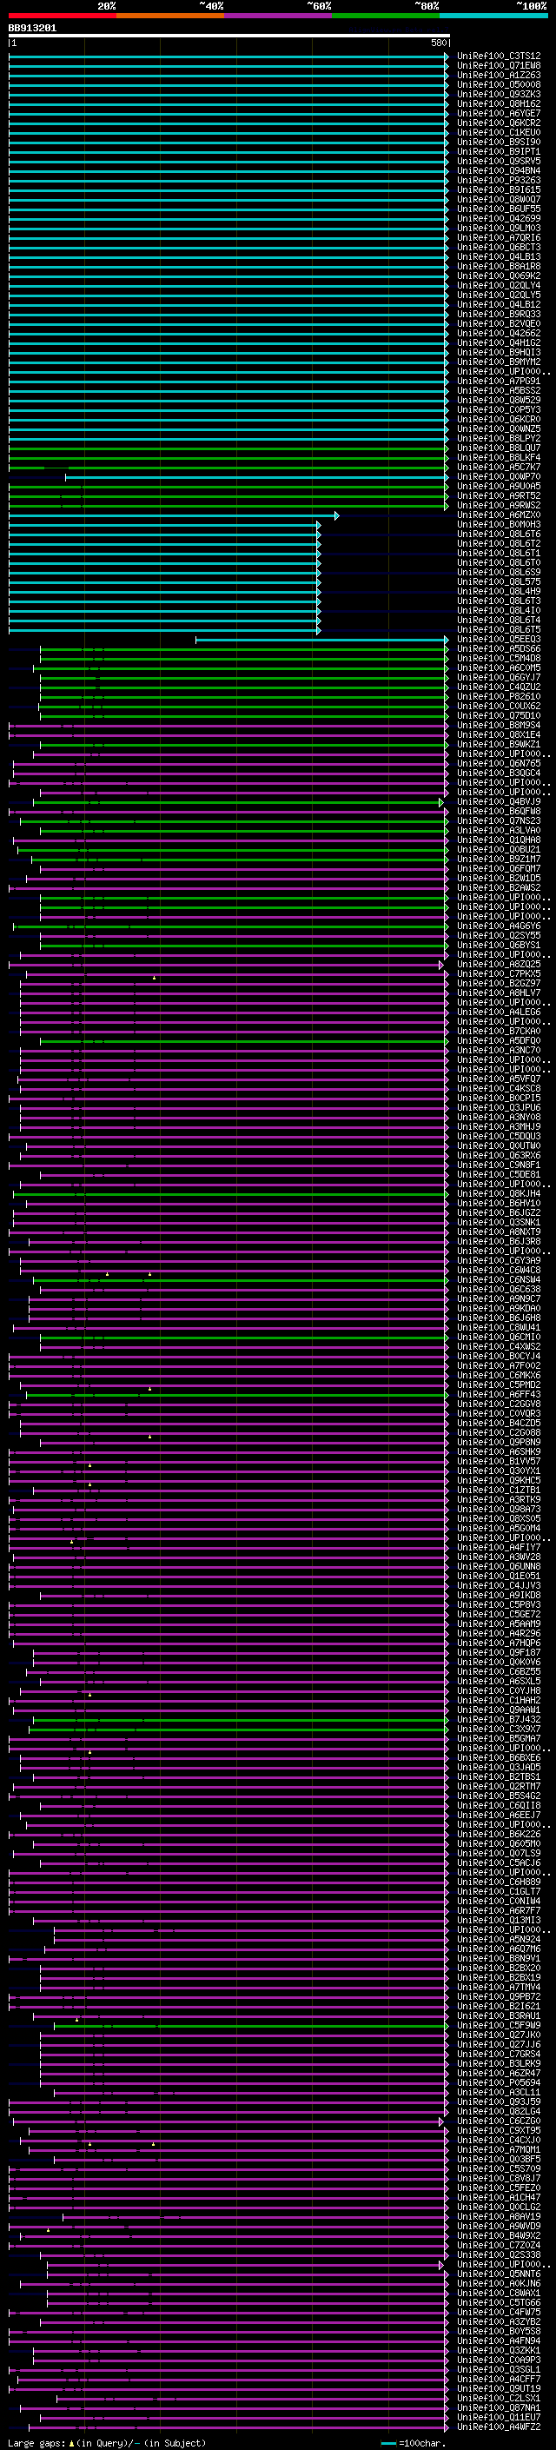
Task: Select the UniRef100_A6MZX0 label
Action: (x=499, y=515)
